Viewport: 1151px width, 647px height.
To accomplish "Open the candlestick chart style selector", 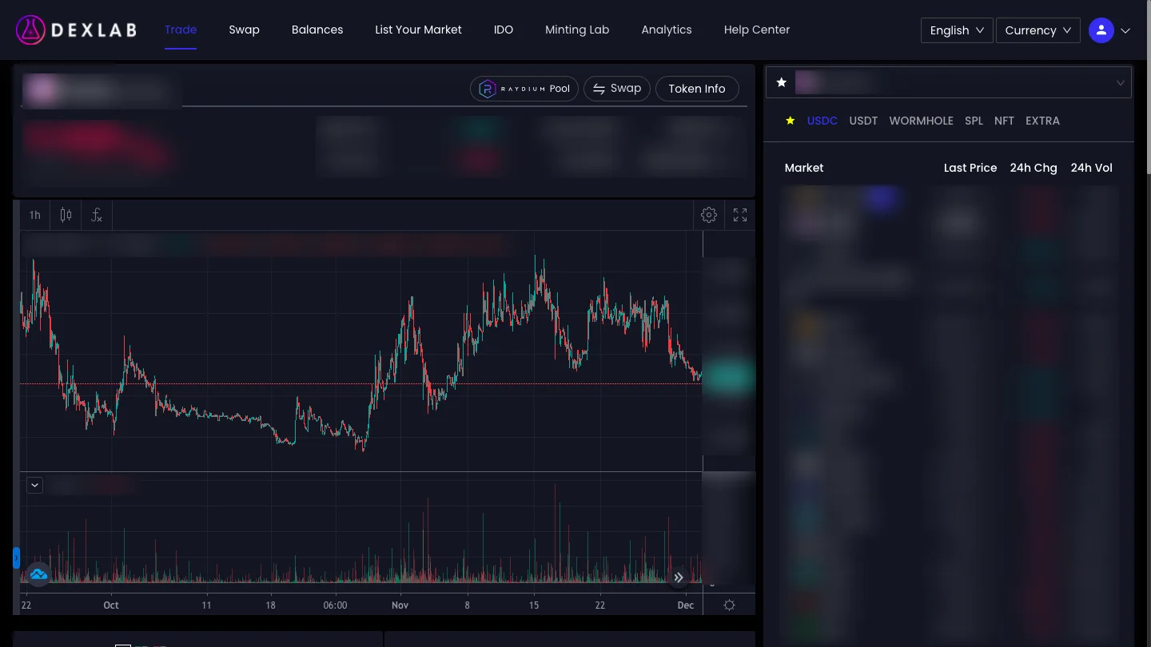I will coord(66,215).
